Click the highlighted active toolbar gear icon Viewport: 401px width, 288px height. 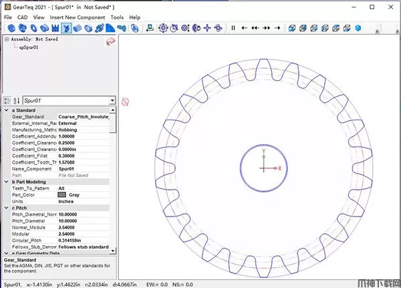pos(66,28)
